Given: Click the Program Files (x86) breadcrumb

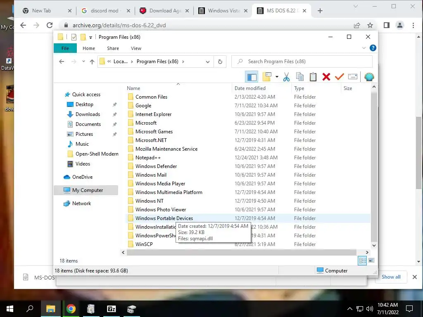Looking at the screenshot, I should click(157, 62).
